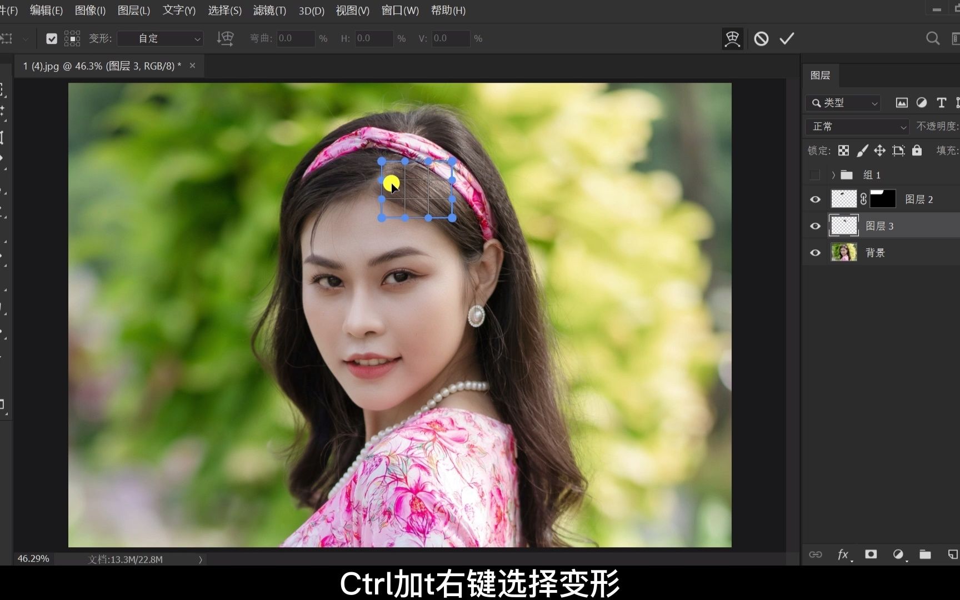The image size is (960, 600).
Task: Close the 1 (4).jpg document tab
Action: [x=192, y=66]
